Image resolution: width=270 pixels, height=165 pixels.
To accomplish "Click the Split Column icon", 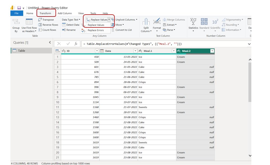I will [146, 22].
